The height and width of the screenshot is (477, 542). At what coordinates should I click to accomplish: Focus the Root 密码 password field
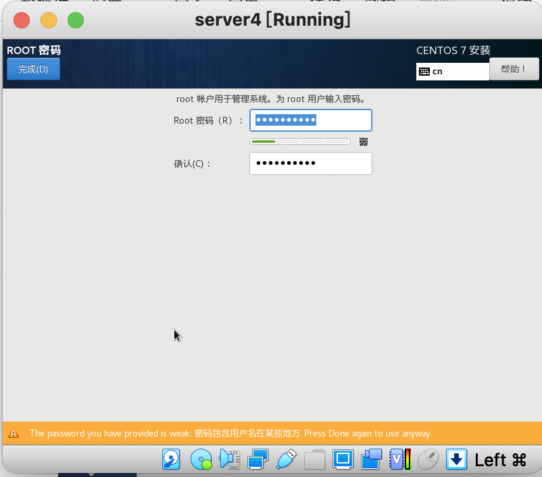pos(311,120)
